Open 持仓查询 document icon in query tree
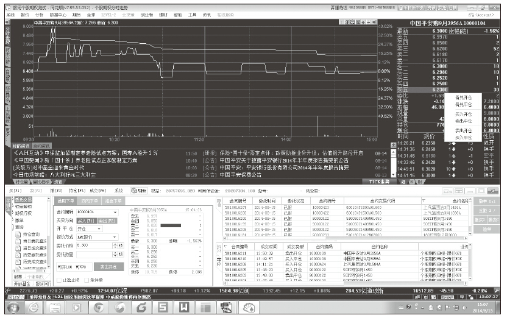 16,233
